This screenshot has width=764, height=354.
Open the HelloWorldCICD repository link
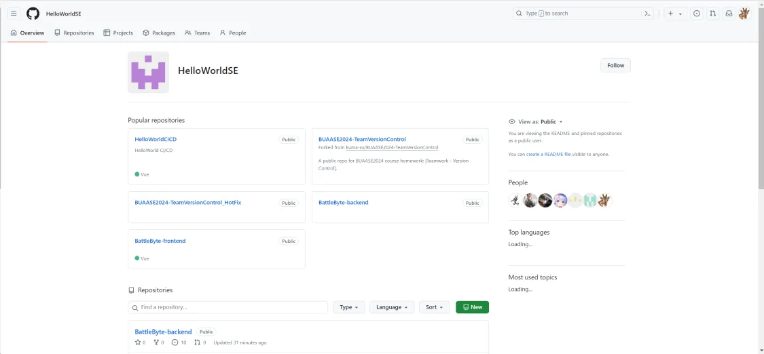coord(156,139)
